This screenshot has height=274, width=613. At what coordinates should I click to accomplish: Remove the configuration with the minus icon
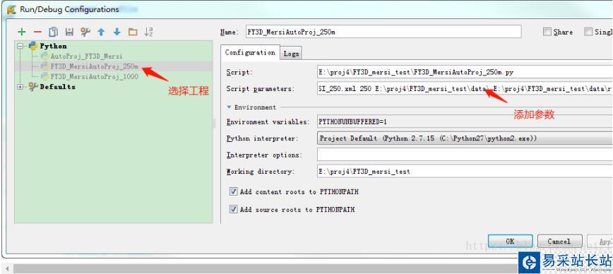[37, 32]
